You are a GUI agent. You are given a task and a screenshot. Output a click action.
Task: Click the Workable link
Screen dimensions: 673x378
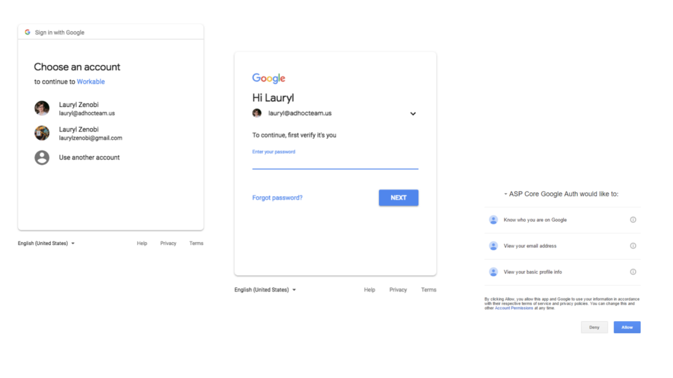91,82
